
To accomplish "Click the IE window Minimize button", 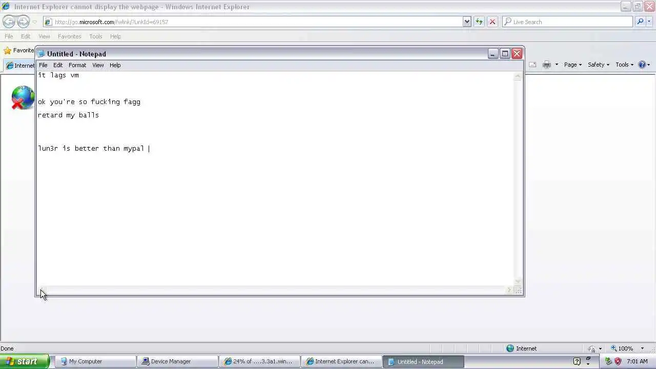I will 626,7.
